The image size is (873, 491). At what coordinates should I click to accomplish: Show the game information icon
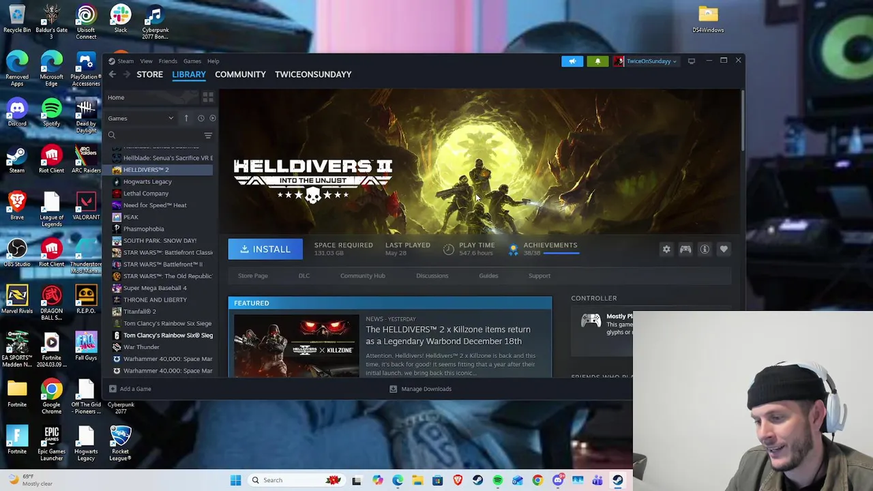coord(705,250)
